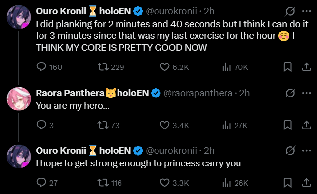
Task: Share the first tweet
Action: (306, 67)
